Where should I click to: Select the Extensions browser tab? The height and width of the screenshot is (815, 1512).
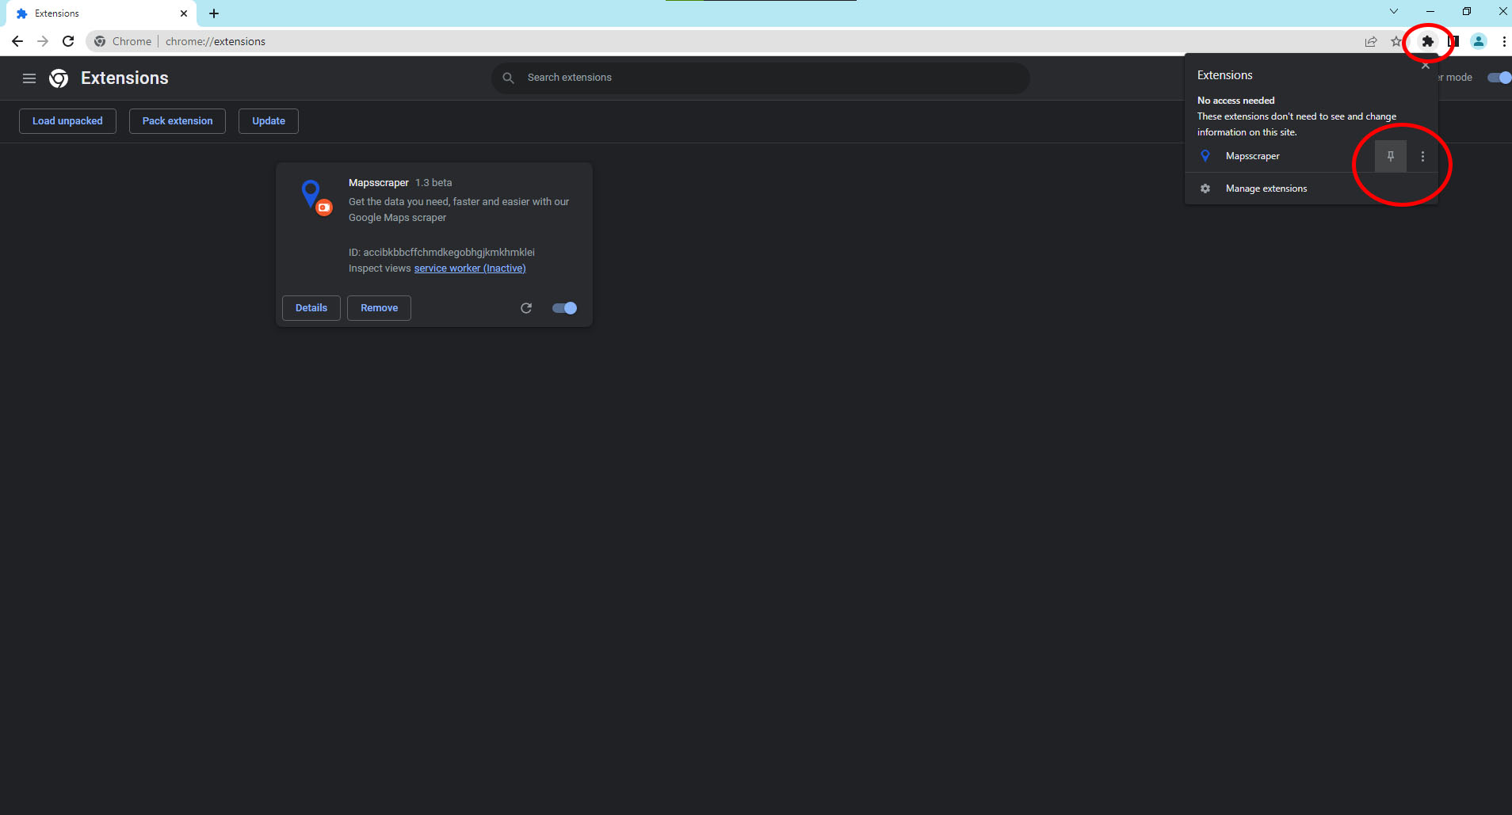[x=101, y=13]
